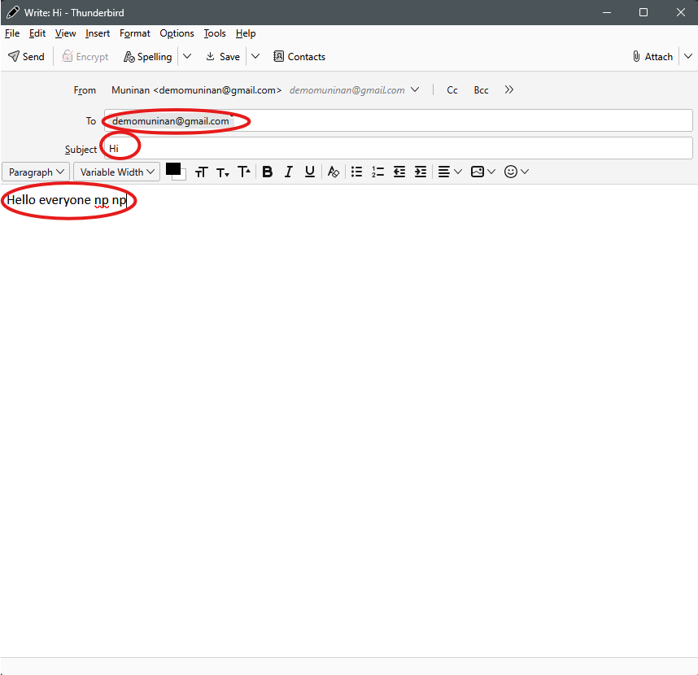Image resolution: width=698 pixels, height=675 pixels.
Task: Open the insert image dropdown
Action: tap(483, 172)
